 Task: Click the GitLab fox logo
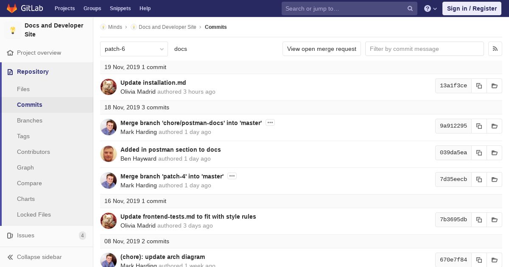coord(12,8)
